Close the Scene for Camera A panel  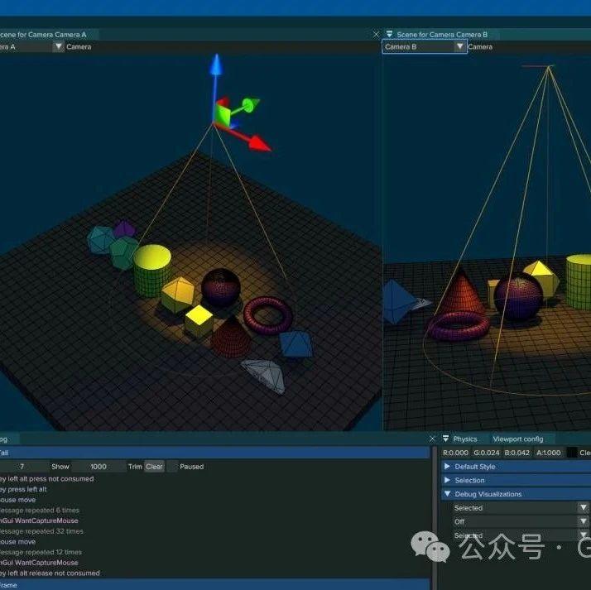click(376, 34)
